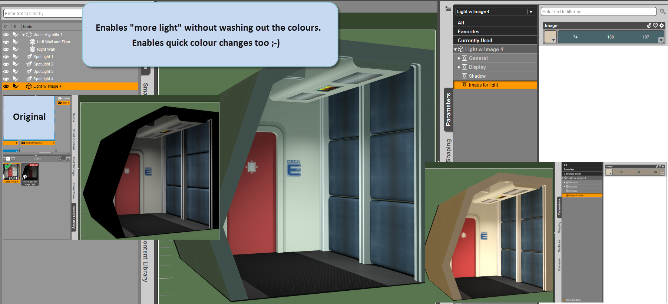
Task: Click the image for light G icon, large pane
Action: (x=464, y=85)
